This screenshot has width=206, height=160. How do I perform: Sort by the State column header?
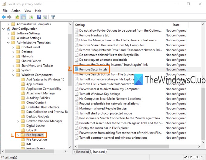click(x=176, y=25)
